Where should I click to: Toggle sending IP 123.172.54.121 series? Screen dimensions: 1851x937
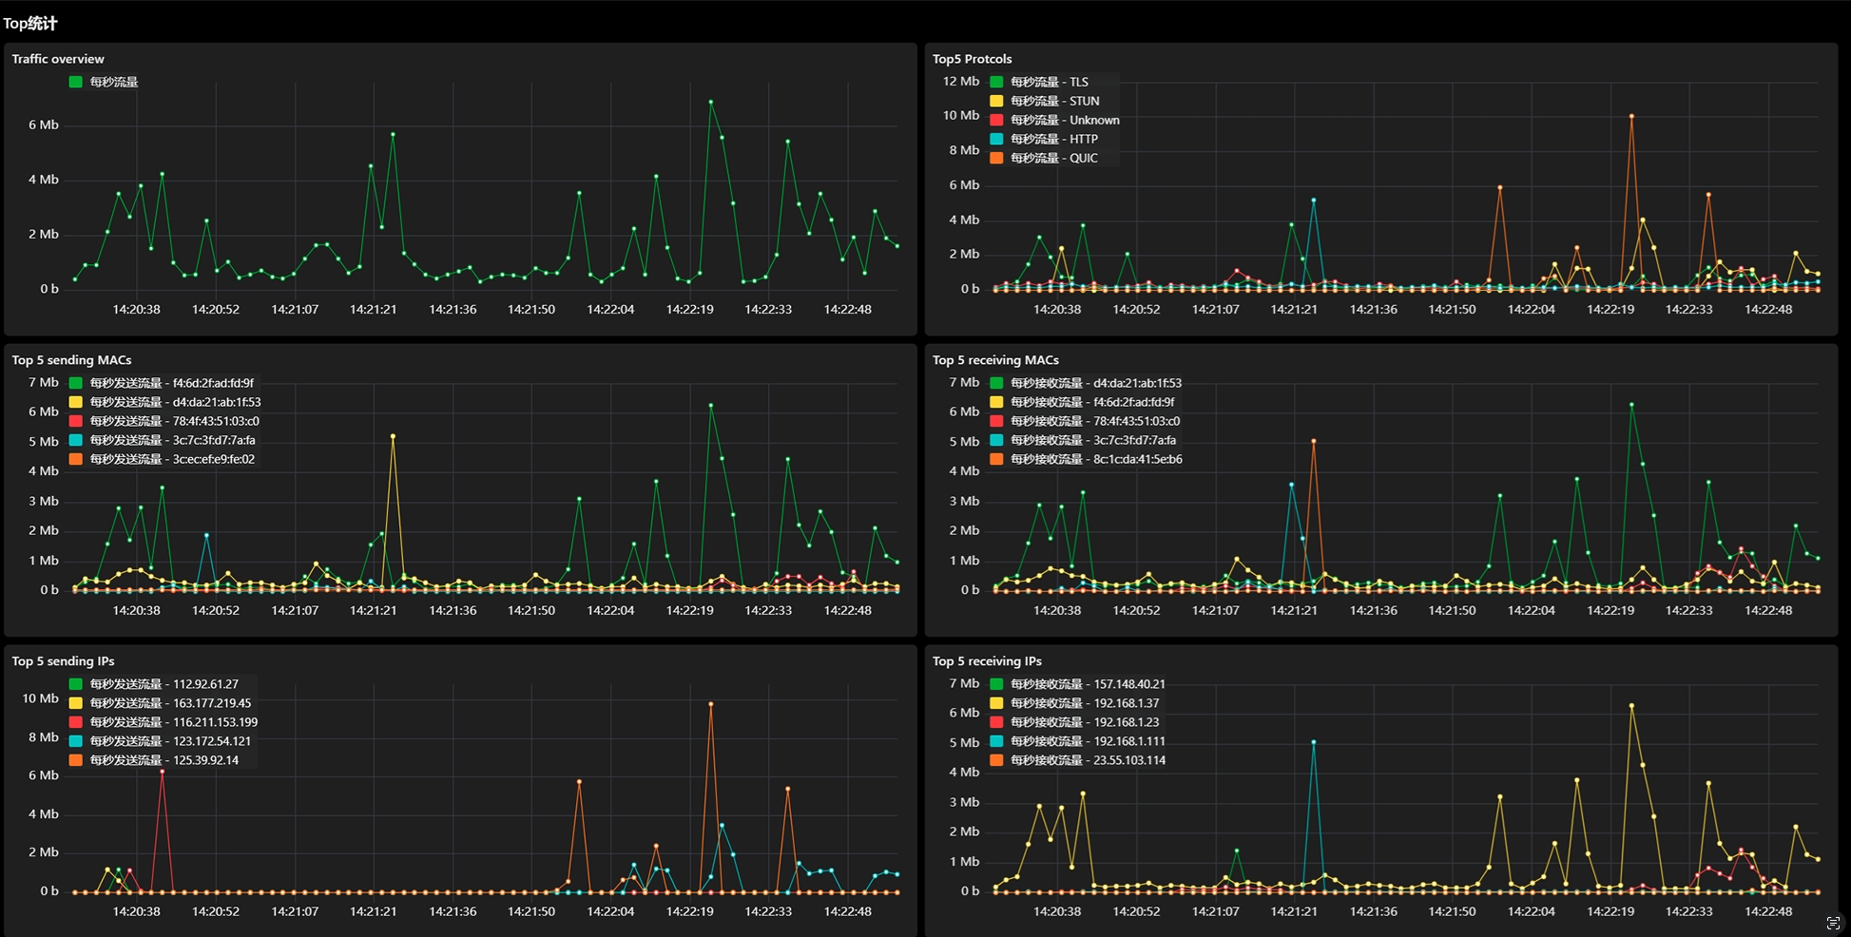pos(171,741)
